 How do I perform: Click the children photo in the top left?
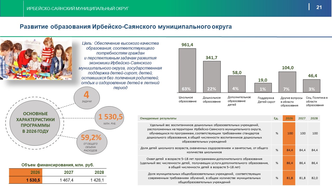click(36, 59)
